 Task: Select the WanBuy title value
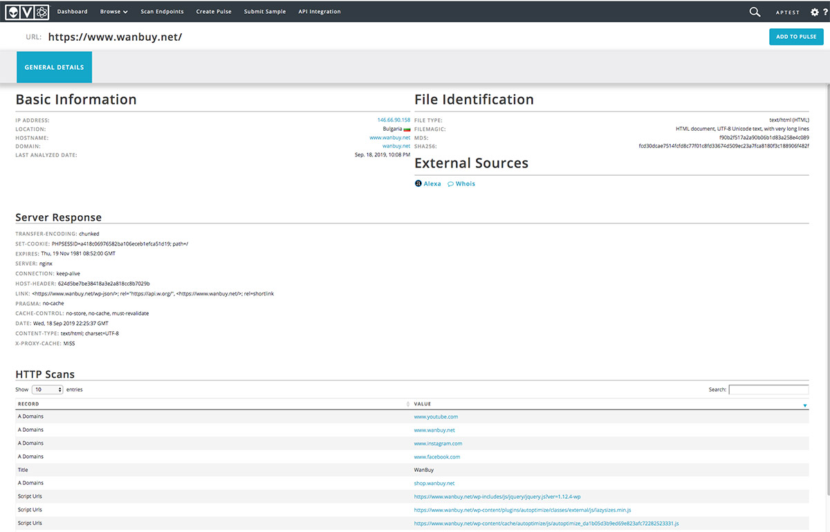point(425,470)
